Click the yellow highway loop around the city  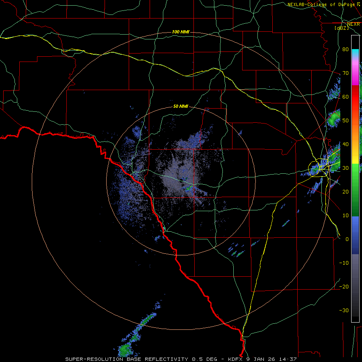point(319,168)
